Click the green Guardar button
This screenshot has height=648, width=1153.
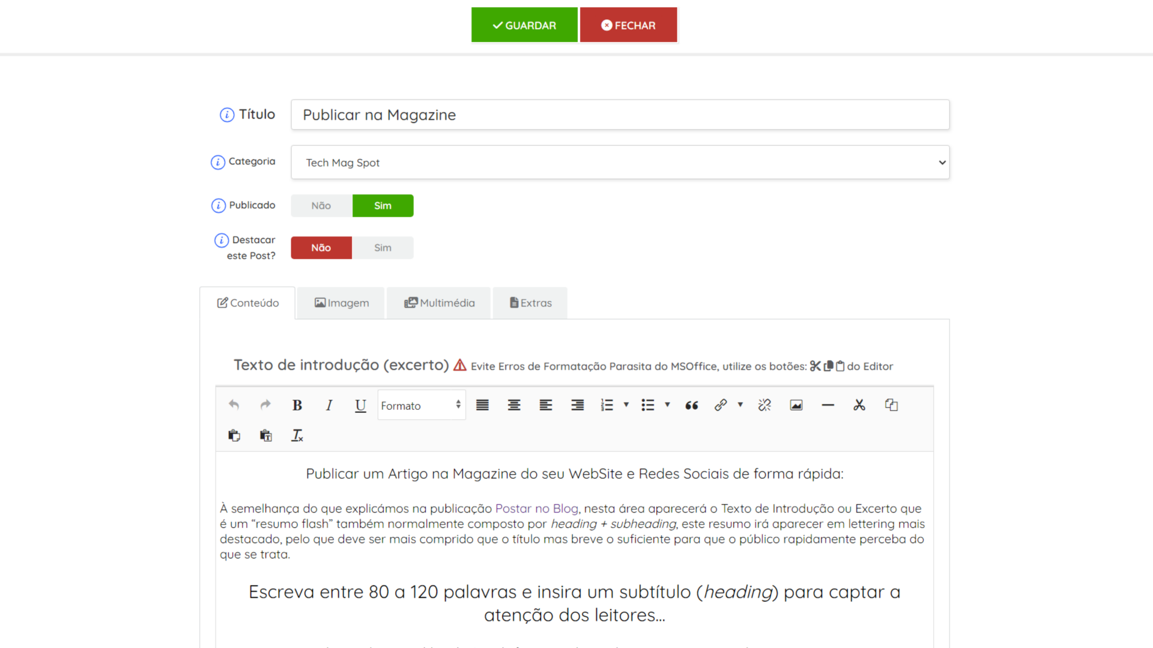(524, 25)
